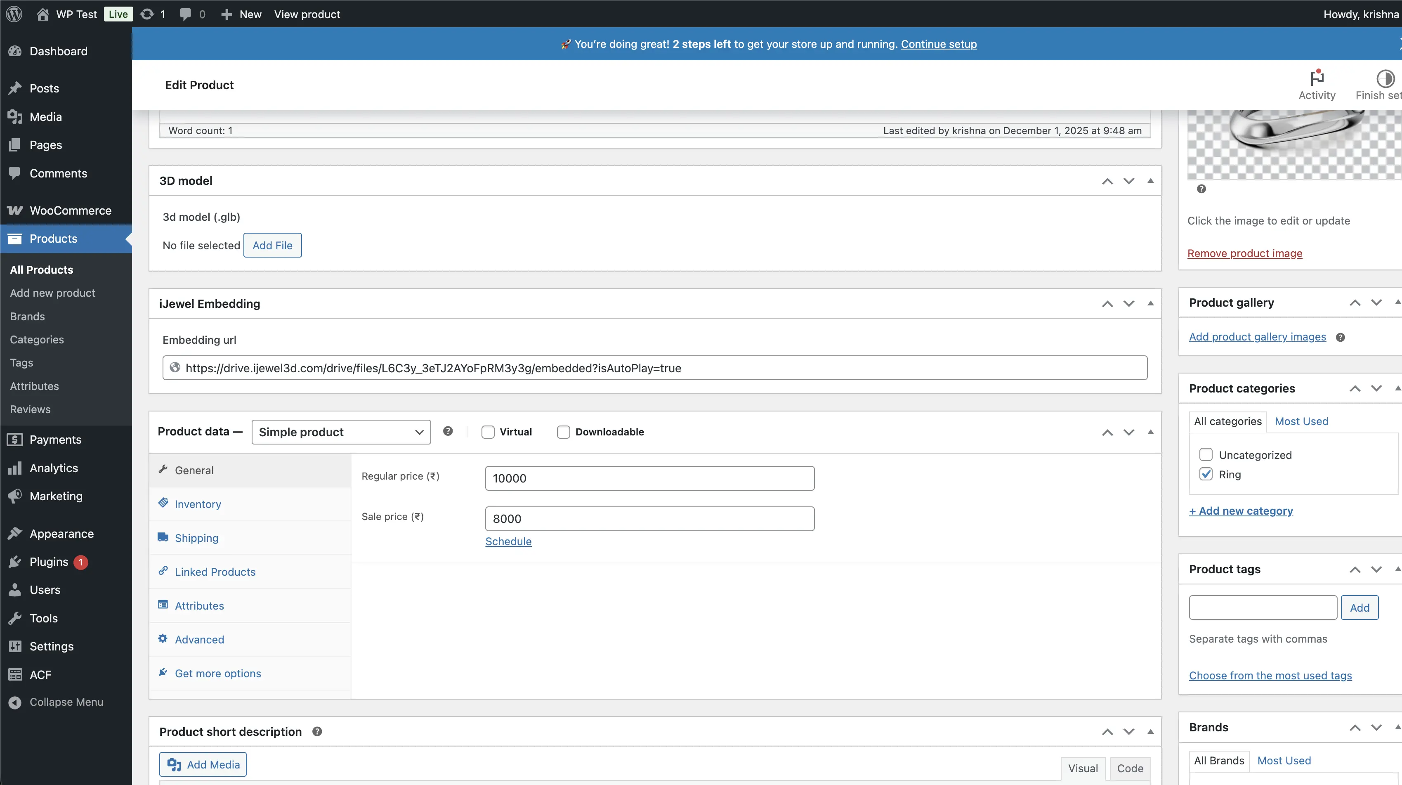Open the comments bubble in admin bar
Image resolution: width=1402 pixels, height=785 pixels.
coord(186,14)
